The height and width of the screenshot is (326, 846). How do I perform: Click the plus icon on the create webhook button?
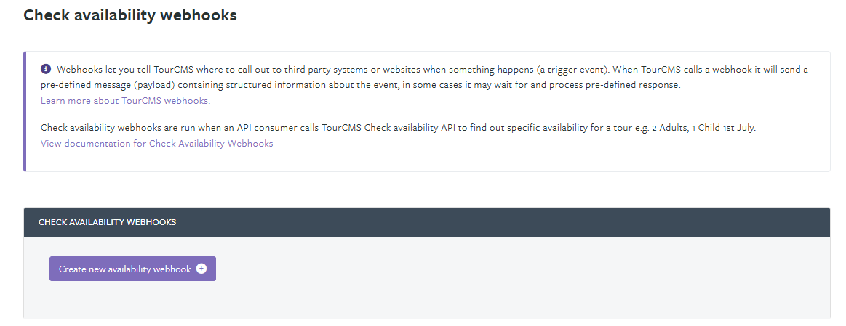coord(201,269)
